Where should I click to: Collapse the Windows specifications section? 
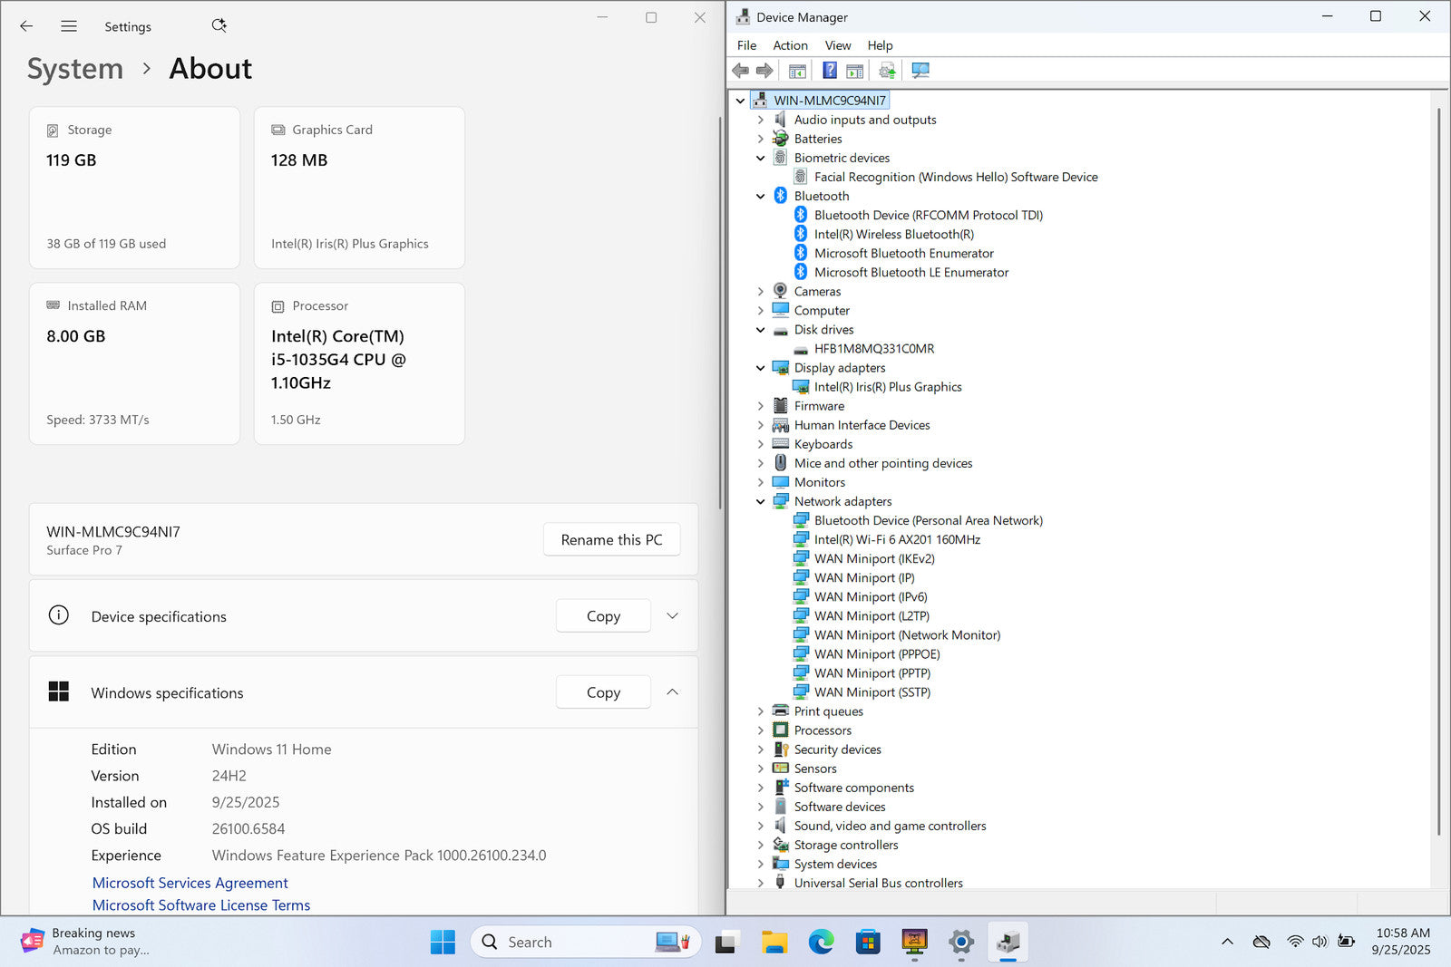tap(672, 692)
